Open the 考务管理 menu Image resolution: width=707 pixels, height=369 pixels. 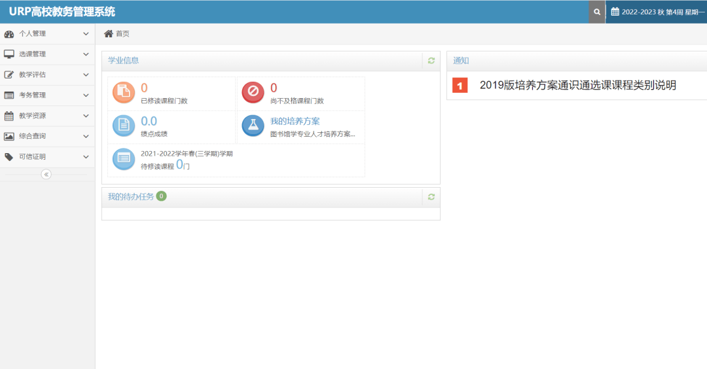click(x=47, y=95)
